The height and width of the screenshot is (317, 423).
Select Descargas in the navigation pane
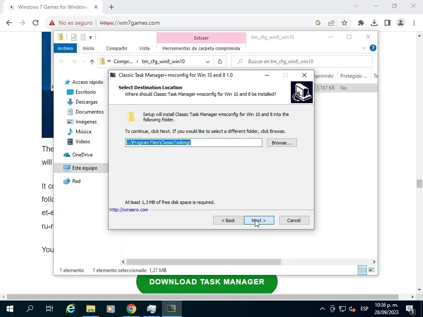pyautogui.click(x=82, y=102)
